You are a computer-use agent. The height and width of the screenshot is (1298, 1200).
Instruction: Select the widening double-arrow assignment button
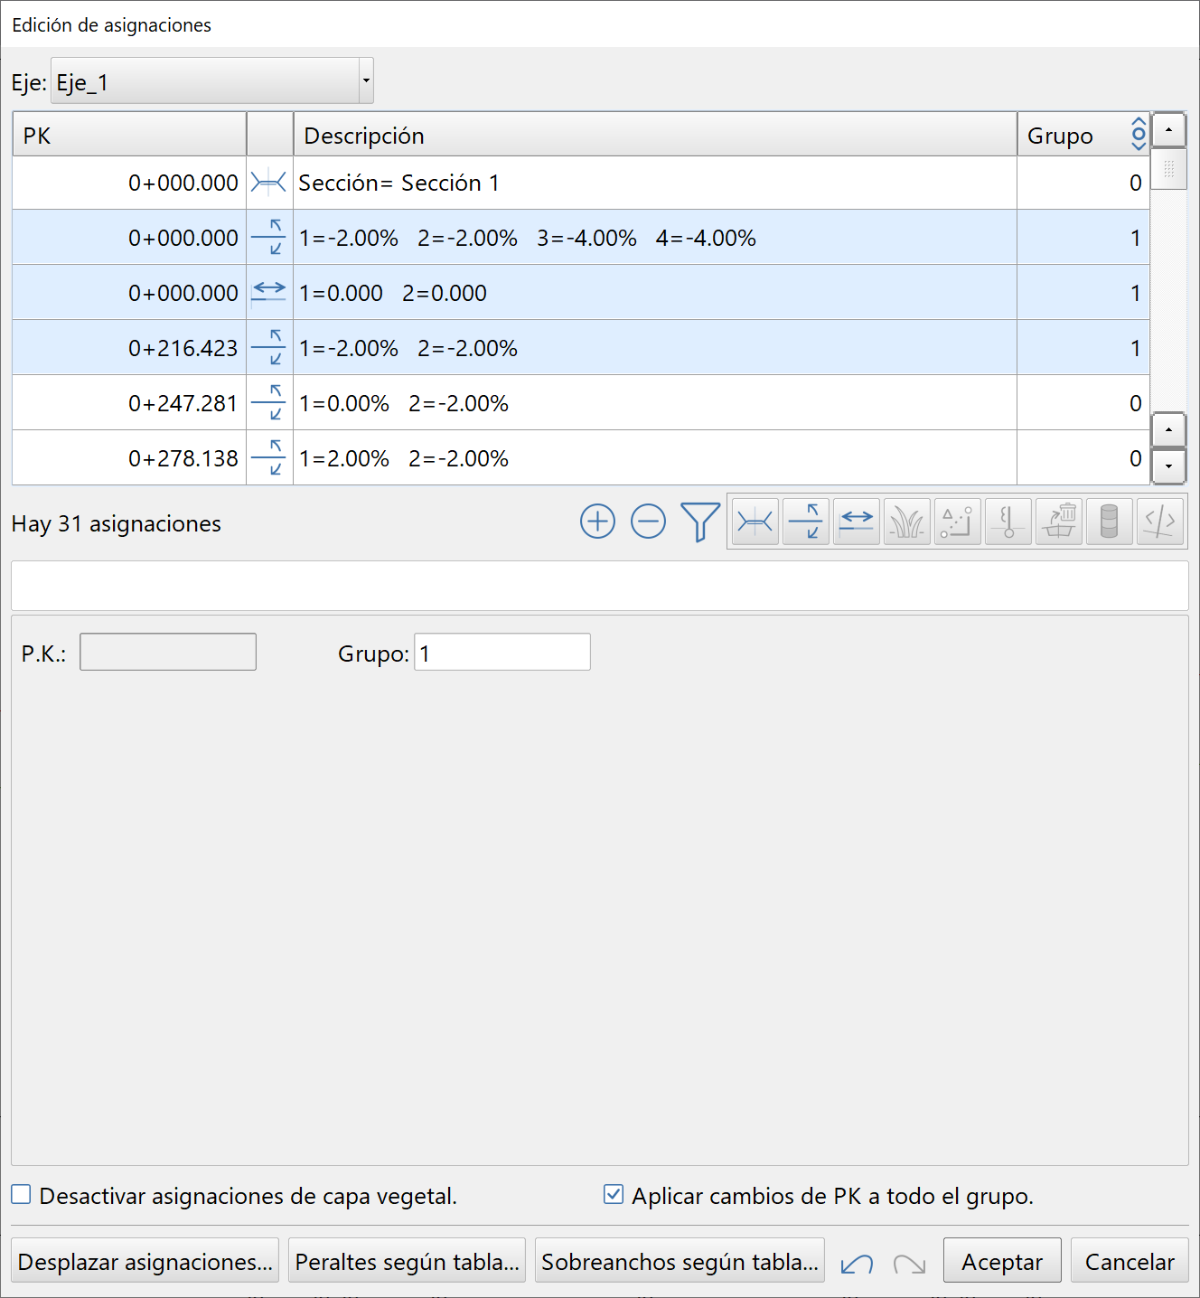coord(856,522)
